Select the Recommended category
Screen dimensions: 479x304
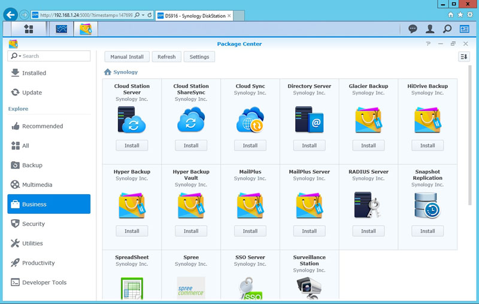[49, 126]
